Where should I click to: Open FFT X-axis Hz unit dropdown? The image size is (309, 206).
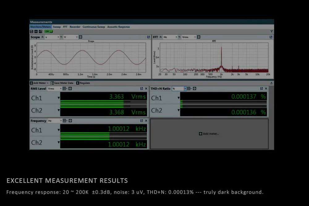click(170, 37)
